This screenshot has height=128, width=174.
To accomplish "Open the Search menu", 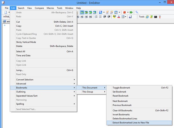I will [21, 8].
